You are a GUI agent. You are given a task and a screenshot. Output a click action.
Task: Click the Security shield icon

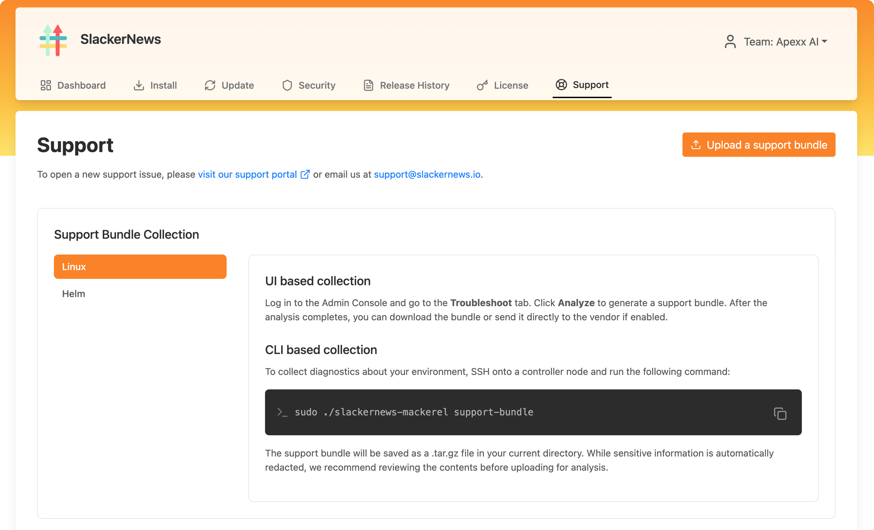click(x=287, y=85)
